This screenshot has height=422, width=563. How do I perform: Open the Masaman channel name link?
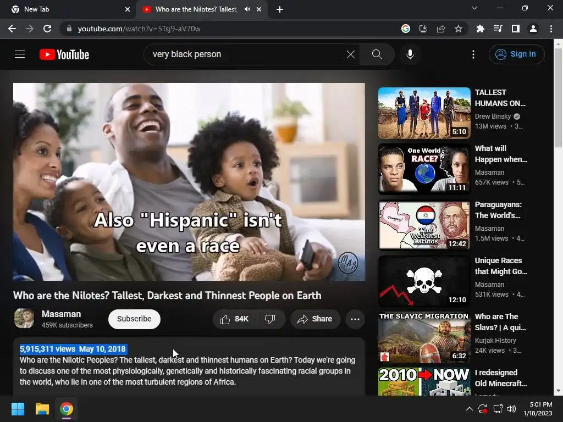62,314
